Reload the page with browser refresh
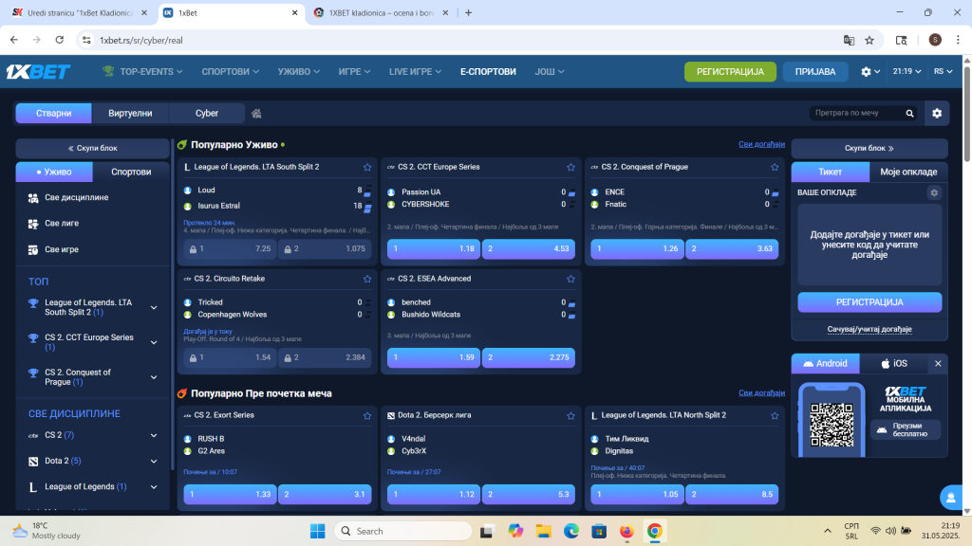Screen dimensions: 972x546 click(x=60, y=40)
